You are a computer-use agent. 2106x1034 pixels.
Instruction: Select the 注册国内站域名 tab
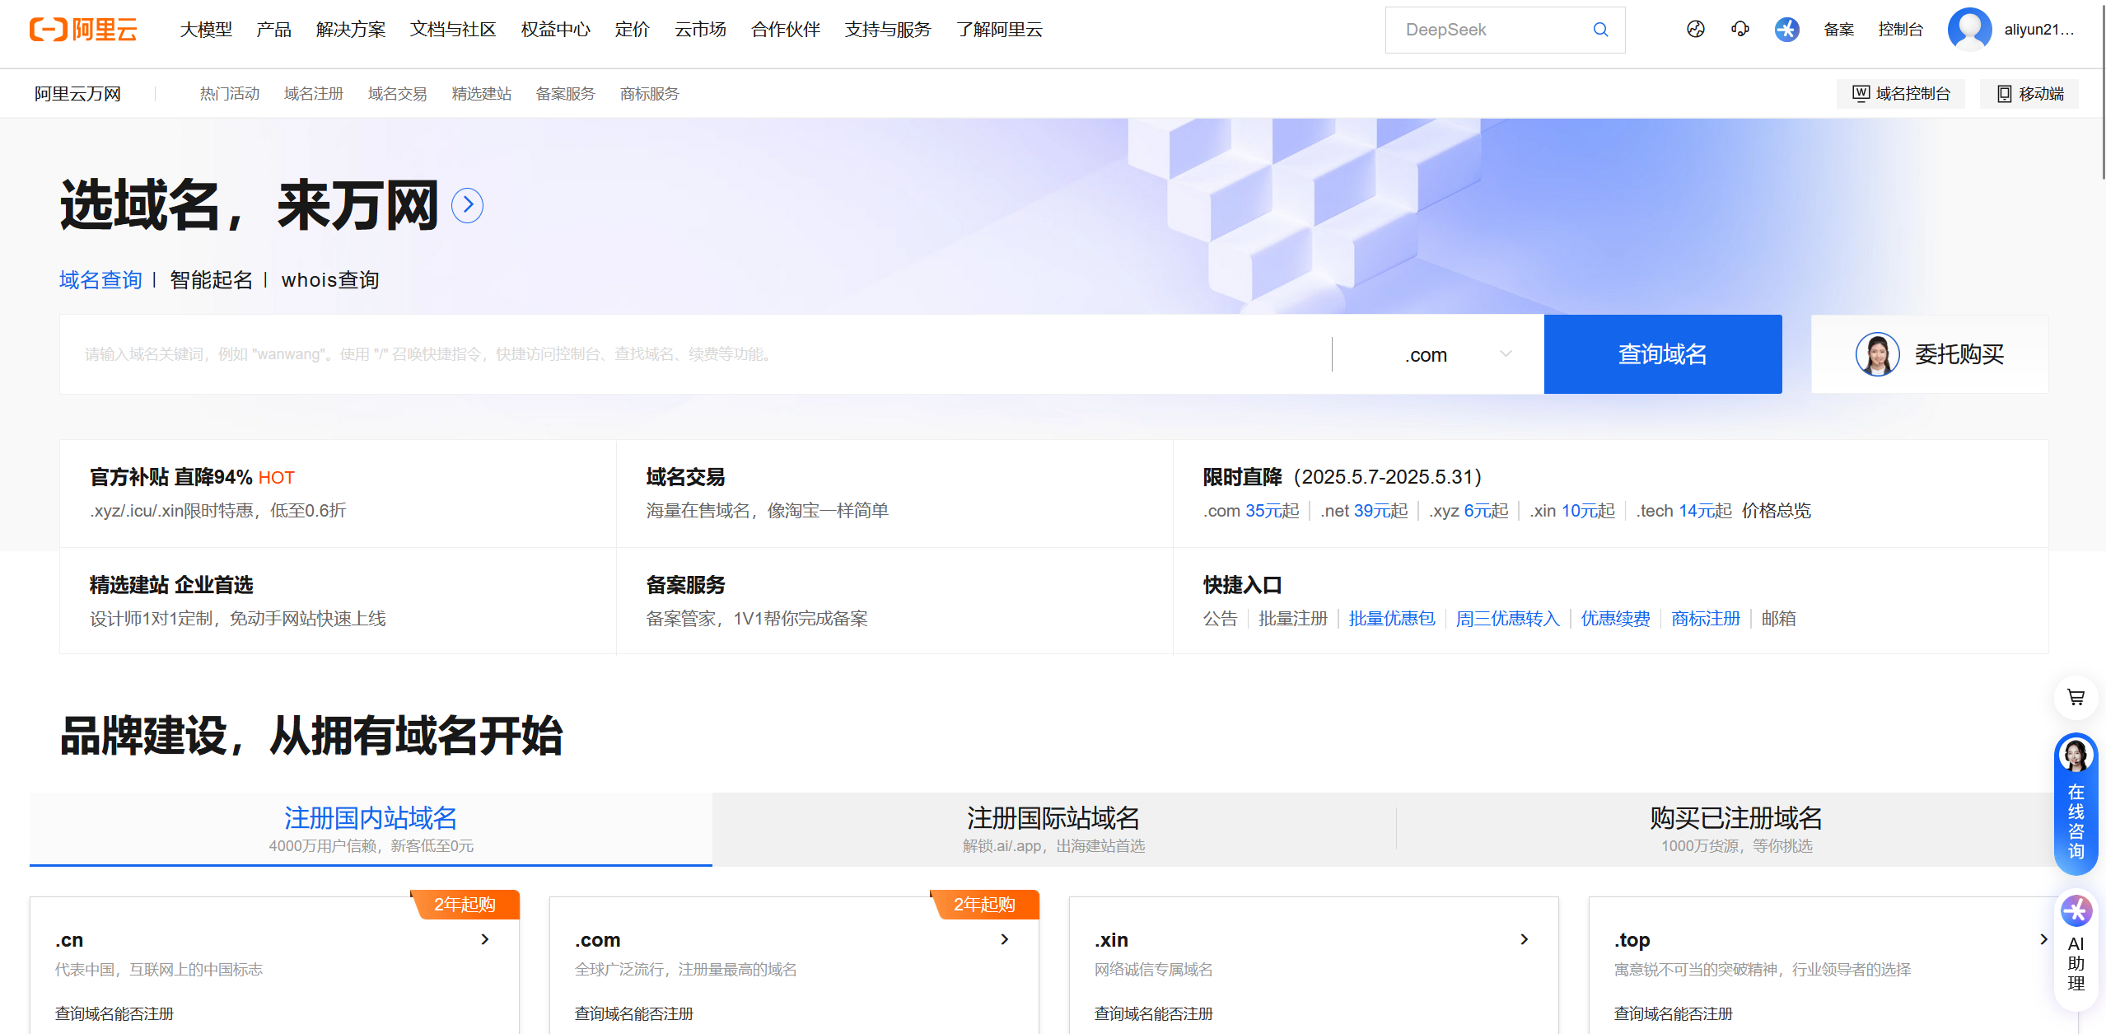click(371, 829)
